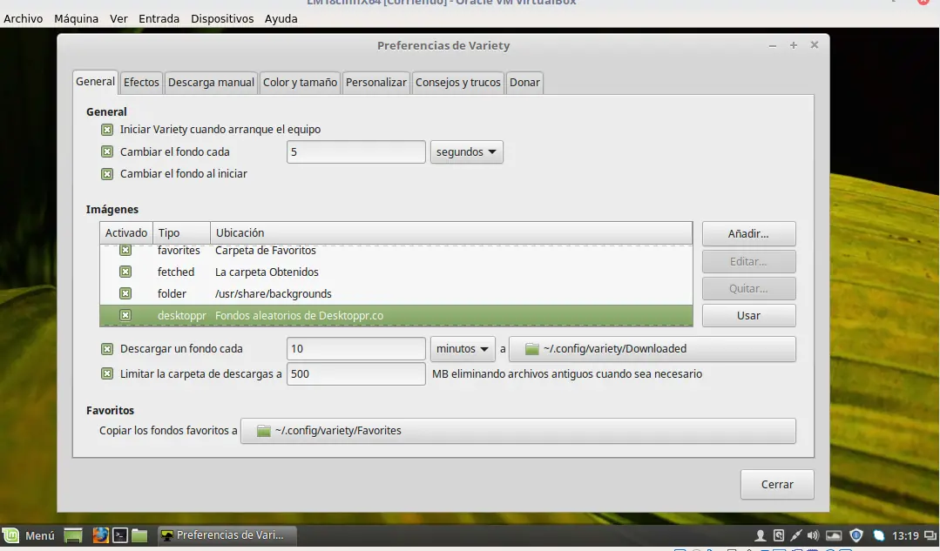Image resolution: width=940 pixels, height=551 pixels.
Task: Select the 'La carpeta Obtenidos' row
Action: tap(396, 272)
